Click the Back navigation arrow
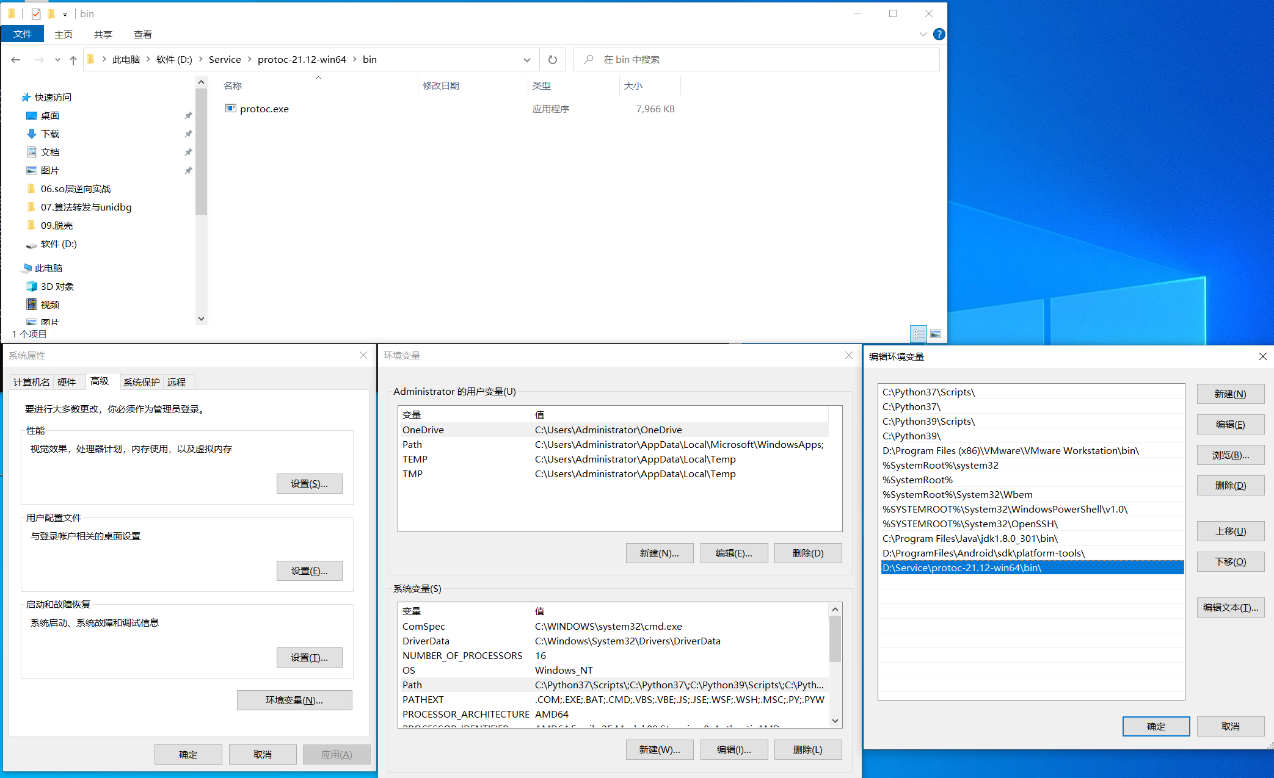 (x=16, y=60)
